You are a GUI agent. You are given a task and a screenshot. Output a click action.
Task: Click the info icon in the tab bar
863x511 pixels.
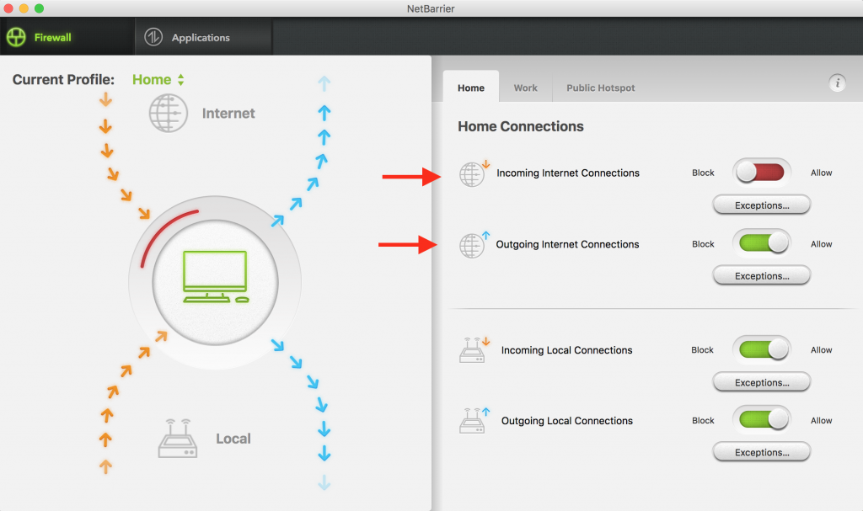(x=837, y=83)
